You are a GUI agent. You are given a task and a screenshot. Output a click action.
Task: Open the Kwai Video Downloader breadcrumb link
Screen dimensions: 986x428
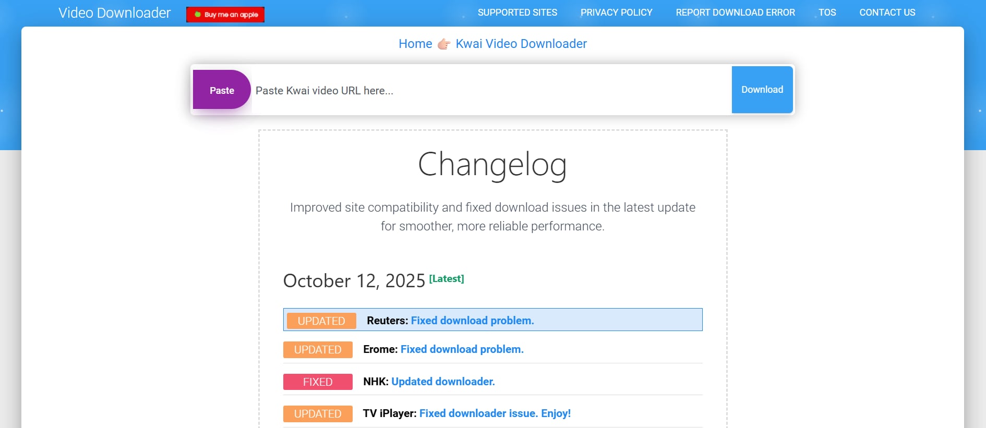[521, 44]
